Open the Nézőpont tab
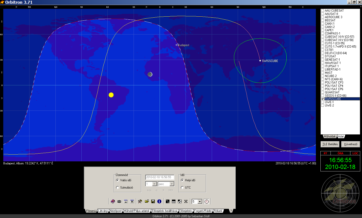 (x=116, y=211)
